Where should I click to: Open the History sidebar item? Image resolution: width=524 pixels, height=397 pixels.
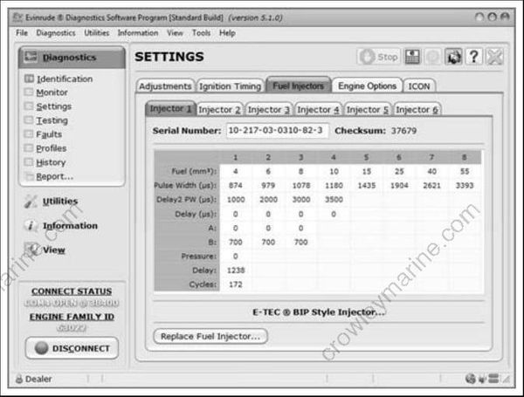pyautogui.click(x=51, y=162)
